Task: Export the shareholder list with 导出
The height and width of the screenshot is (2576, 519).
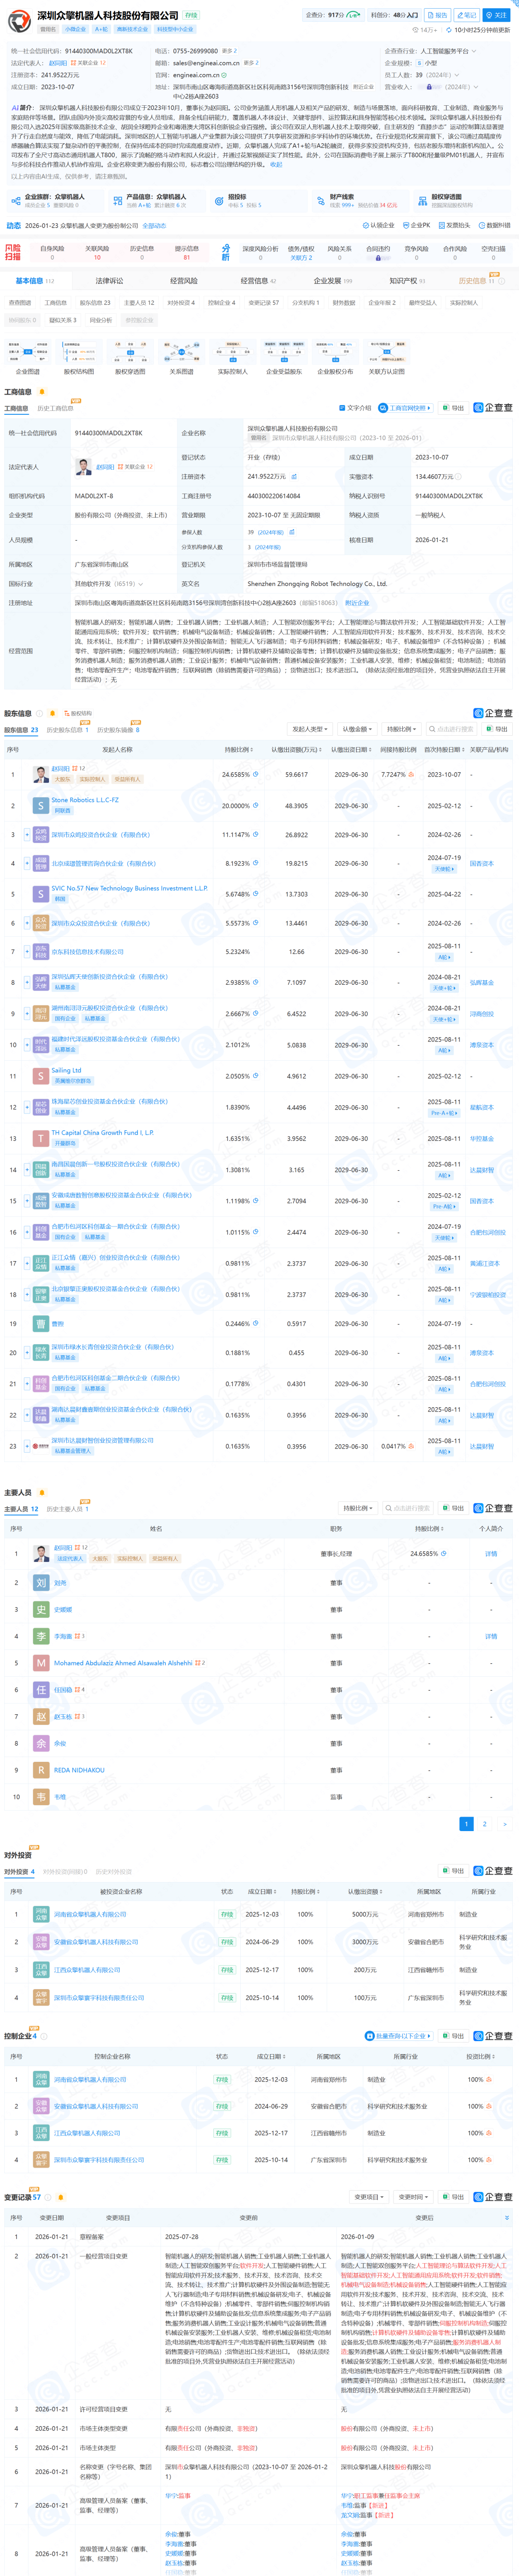Action: click(497, 729)
